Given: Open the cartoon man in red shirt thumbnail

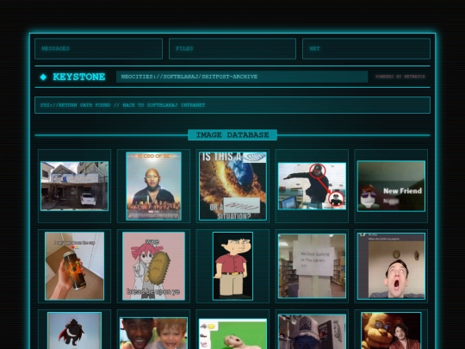Looking at the screenshot, I should 232,266.
